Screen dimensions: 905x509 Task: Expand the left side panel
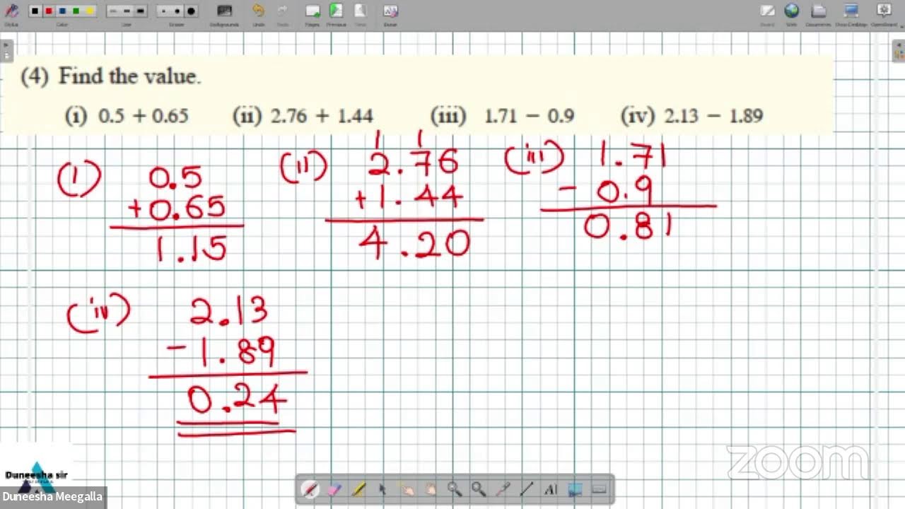[x=6, y=51]
